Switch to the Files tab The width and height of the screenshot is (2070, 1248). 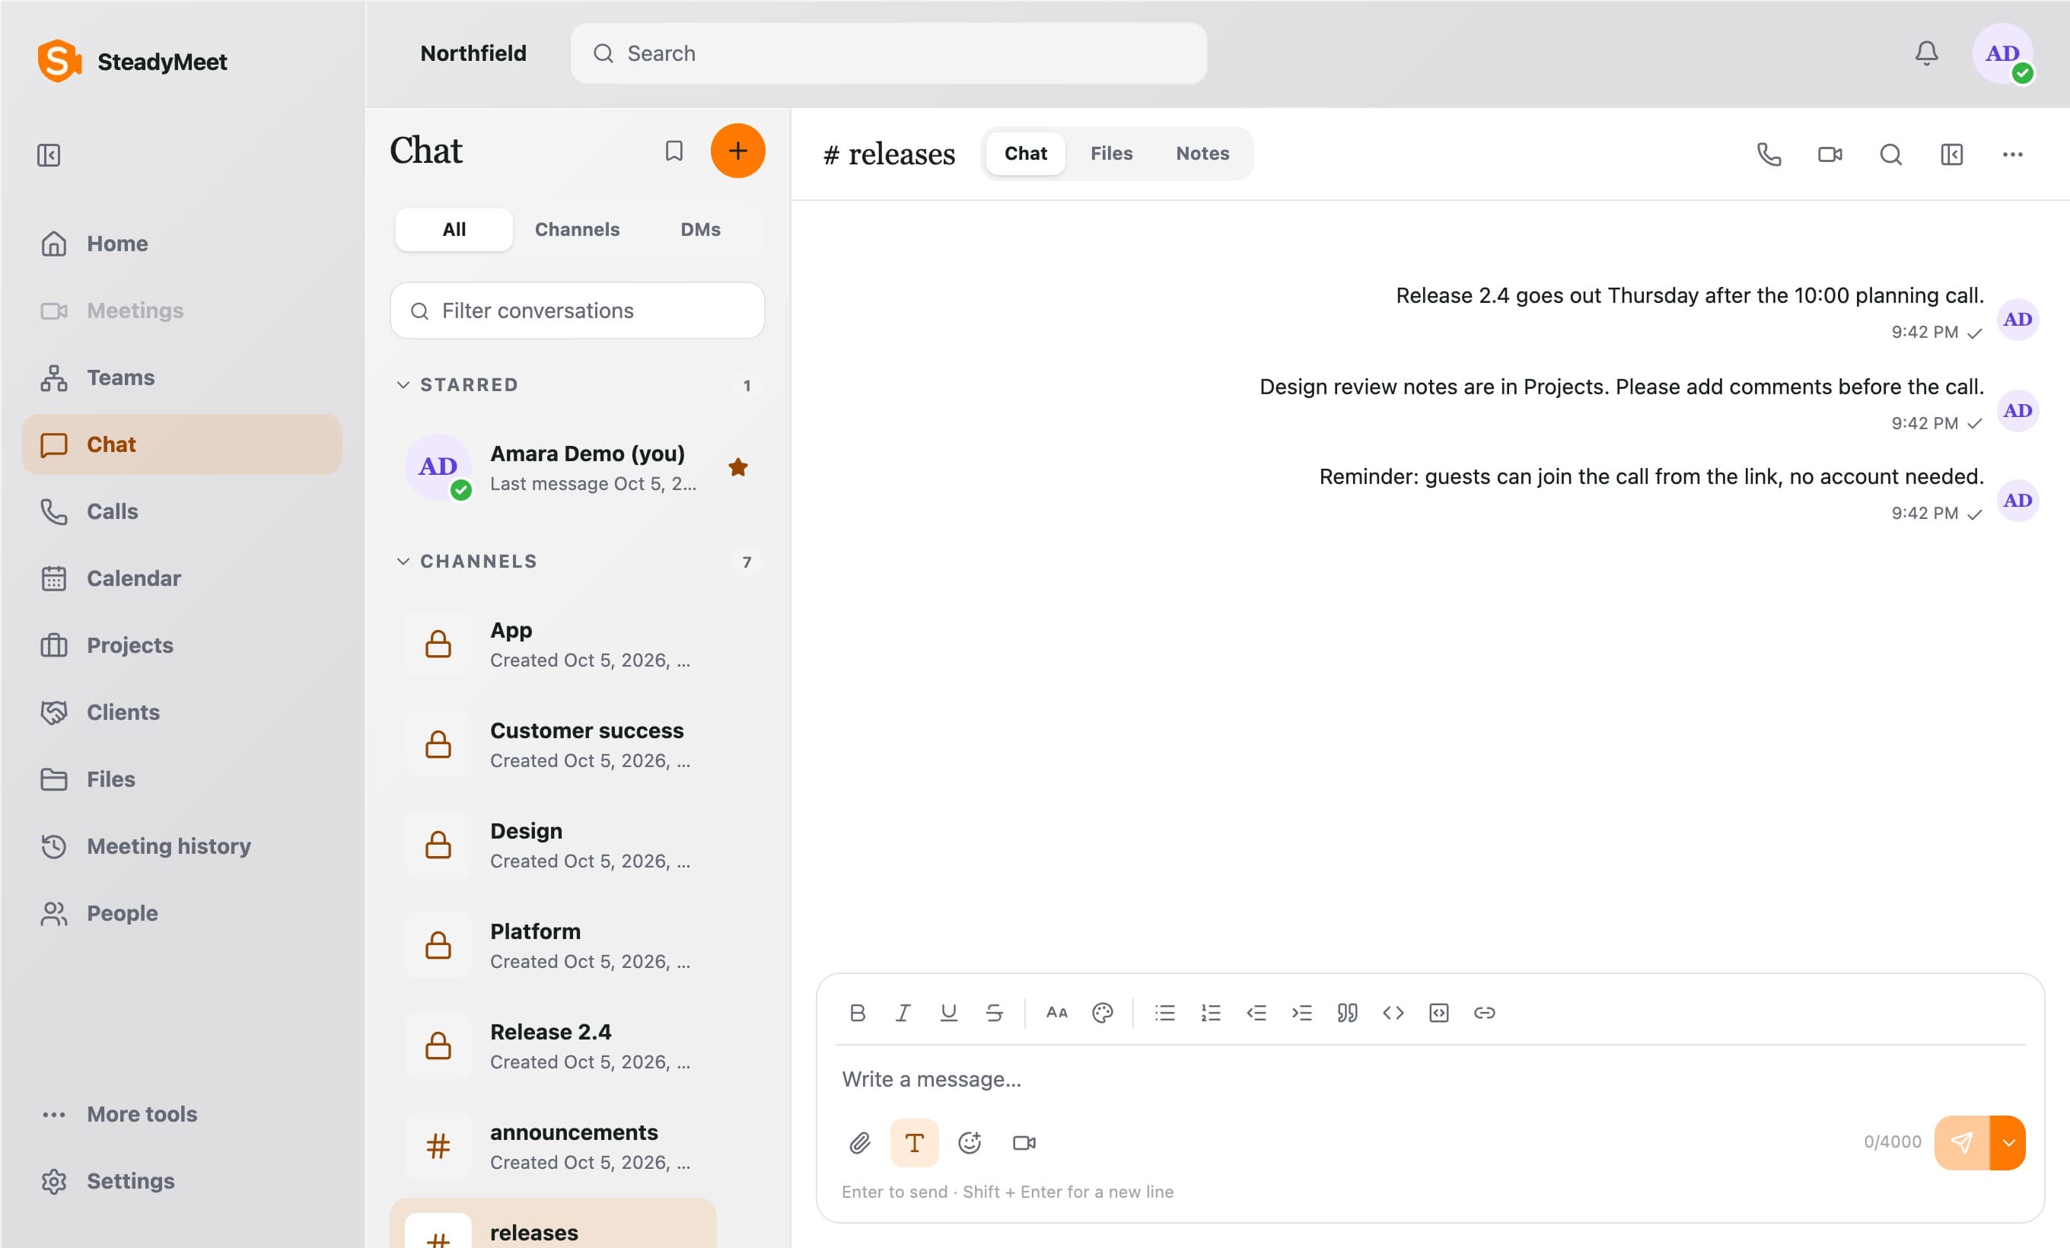coord(1111,154)
